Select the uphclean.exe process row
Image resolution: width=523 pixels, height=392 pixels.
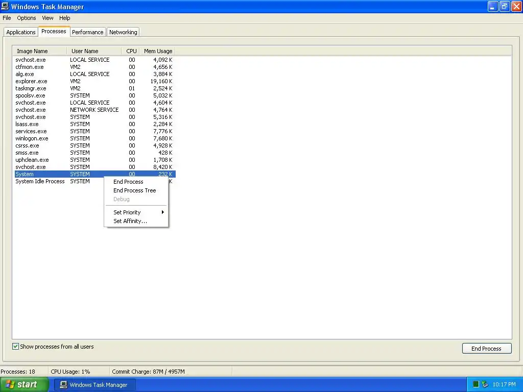click(95, 160)
